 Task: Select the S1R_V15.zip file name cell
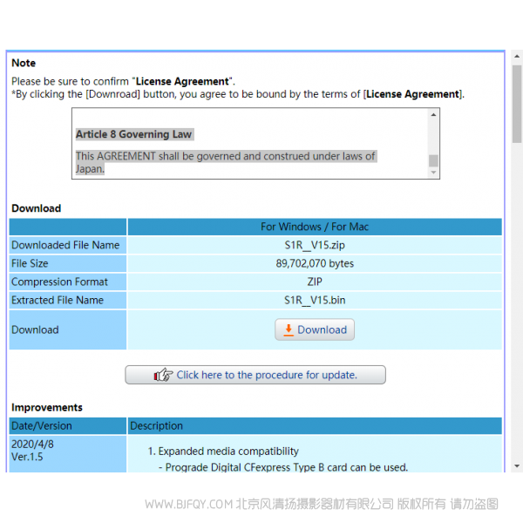315,245
